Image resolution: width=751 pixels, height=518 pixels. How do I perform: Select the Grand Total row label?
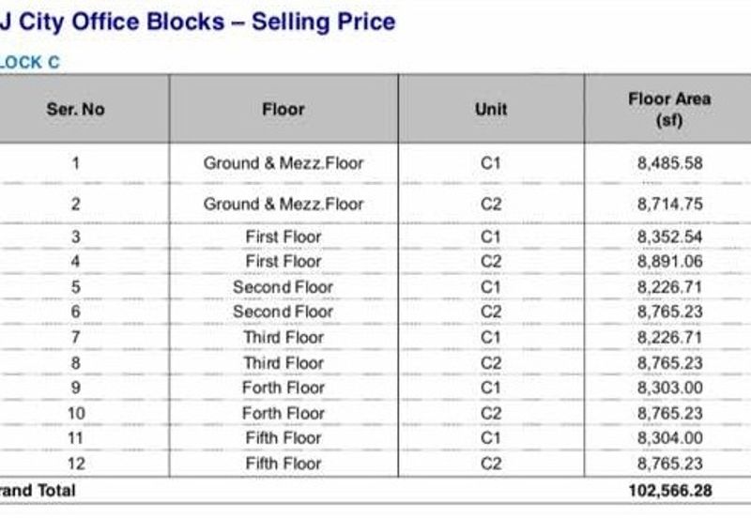38,491
